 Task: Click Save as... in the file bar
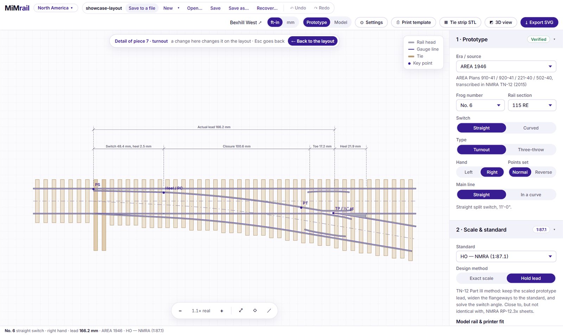(x=239, y=8)
